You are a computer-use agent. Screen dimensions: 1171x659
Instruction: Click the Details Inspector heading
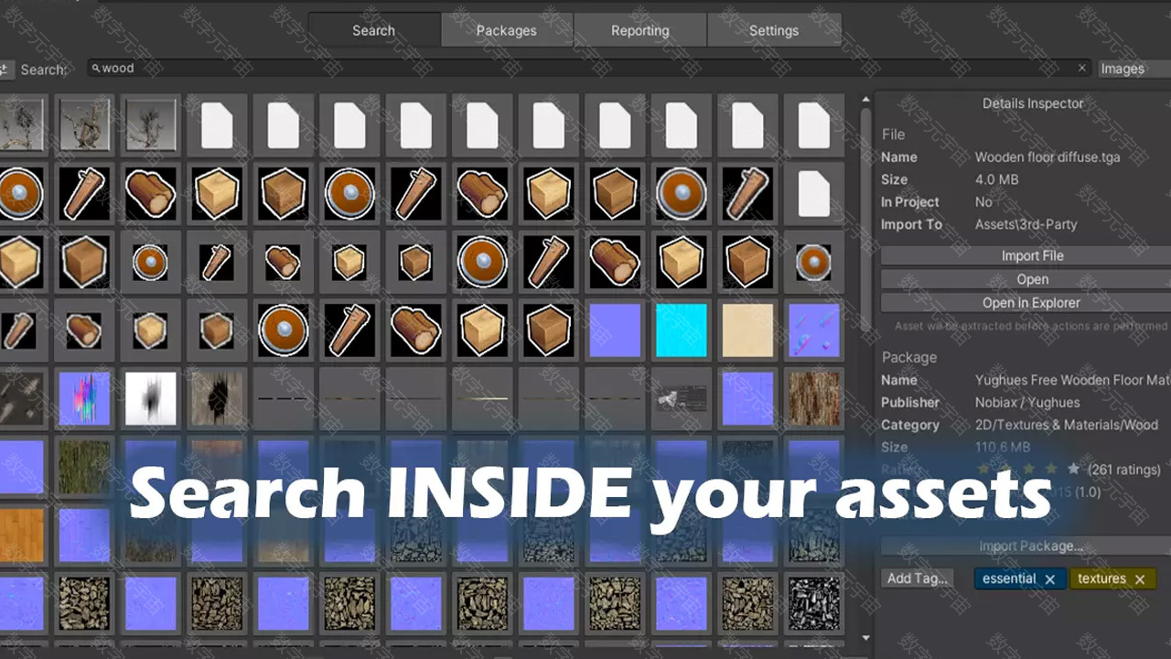coord(1033,103)
